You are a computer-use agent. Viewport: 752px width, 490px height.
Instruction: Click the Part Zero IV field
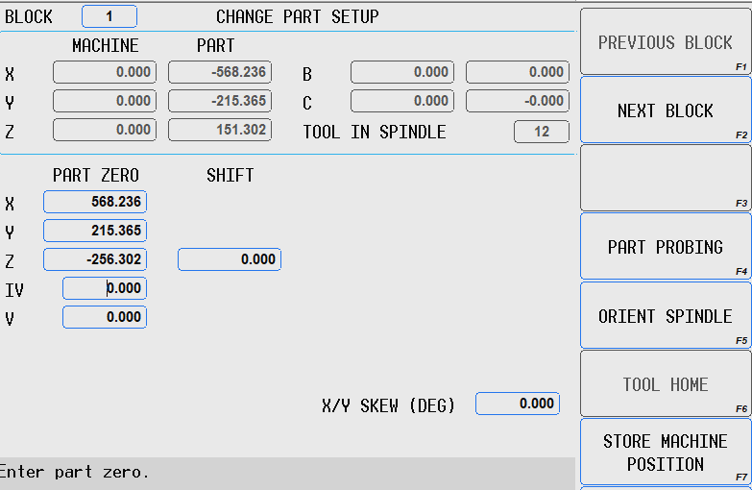tap(105, 288)
